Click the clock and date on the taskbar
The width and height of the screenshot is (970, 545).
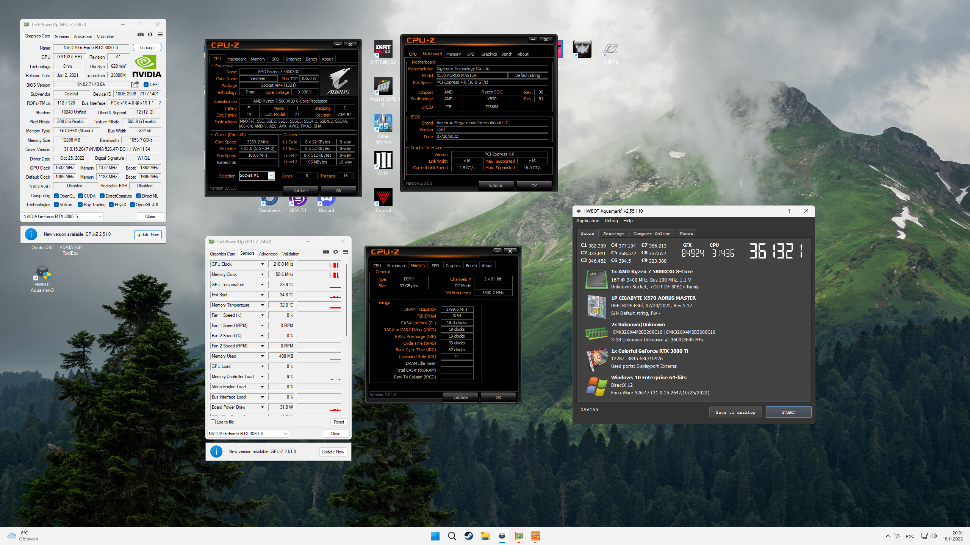tap(953, 536)
